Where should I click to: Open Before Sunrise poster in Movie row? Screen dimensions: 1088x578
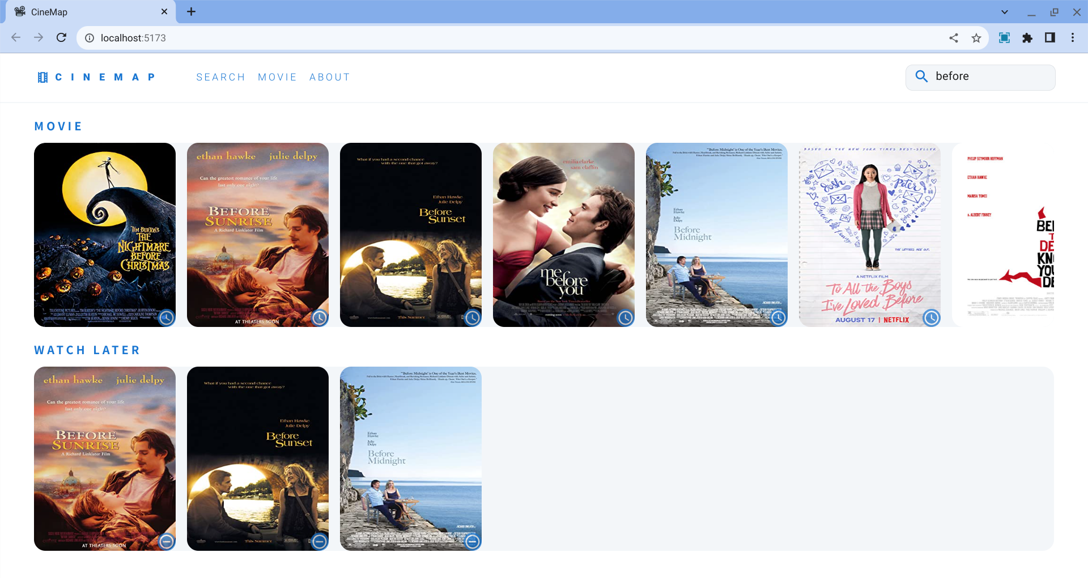258,235
